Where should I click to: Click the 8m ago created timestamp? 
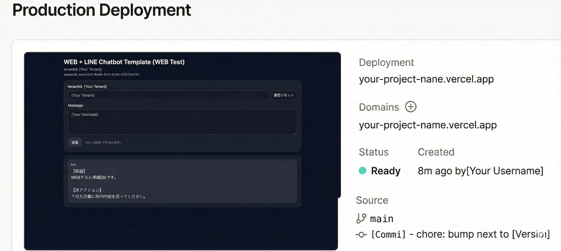pyautogui.click(x=435, y=171)
